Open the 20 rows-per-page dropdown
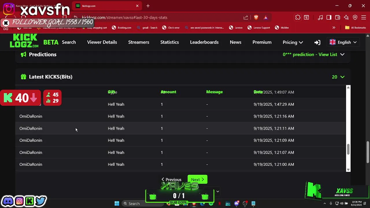This screenshot has width=370, height=208. [x=338, y=77]
